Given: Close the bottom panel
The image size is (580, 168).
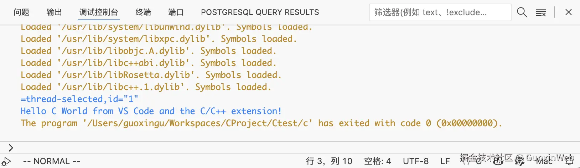Looking at the screenshot, I should pyautogui.click(x=569, y=12).
